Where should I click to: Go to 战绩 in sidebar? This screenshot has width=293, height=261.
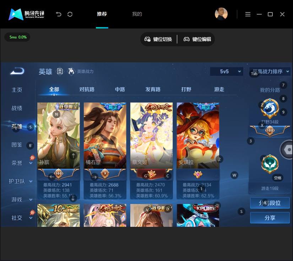(17, 108)
